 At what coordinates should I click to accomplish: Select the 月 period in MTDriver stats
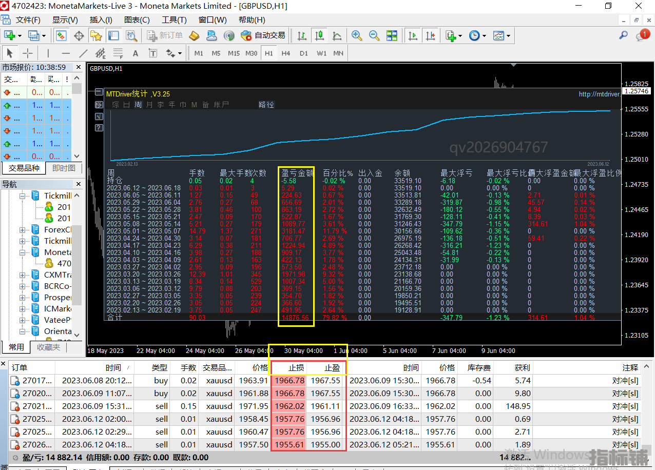pyautogui.click(x=149, y=105)
